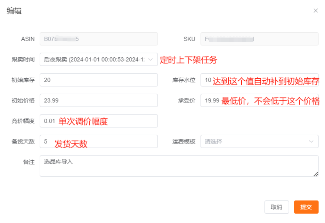325x223 pixels.
Task: Submit the form with the orange 提交 button
Action: pyautogui.click(x=306, y=207)
